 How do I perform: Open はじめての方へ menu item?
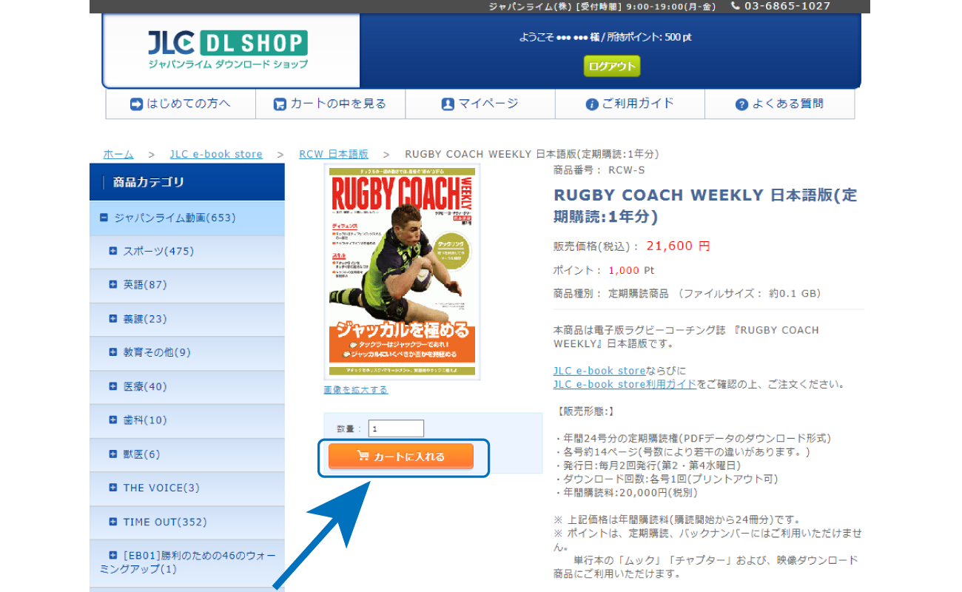pyautogui.click(x=181, y=104)
